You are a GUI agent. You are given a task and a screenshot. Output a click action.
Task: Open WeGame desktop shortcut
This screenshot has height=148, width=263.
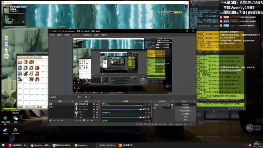click(15, 131)
